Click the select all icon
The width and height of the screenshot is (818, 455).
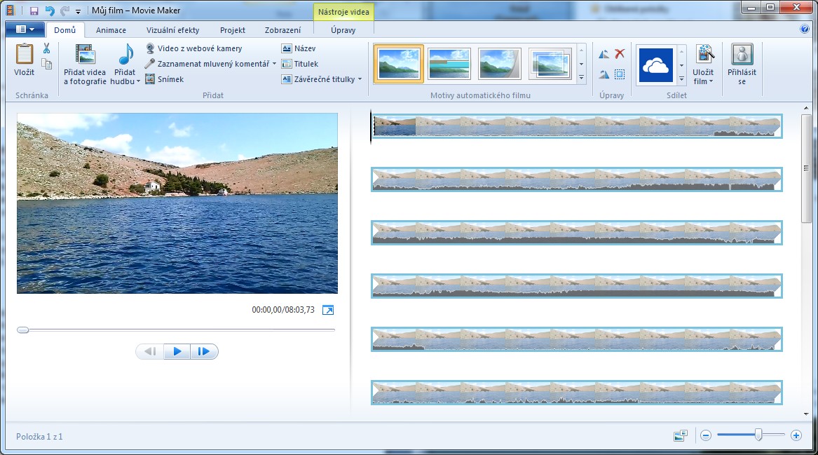(620, 74)
